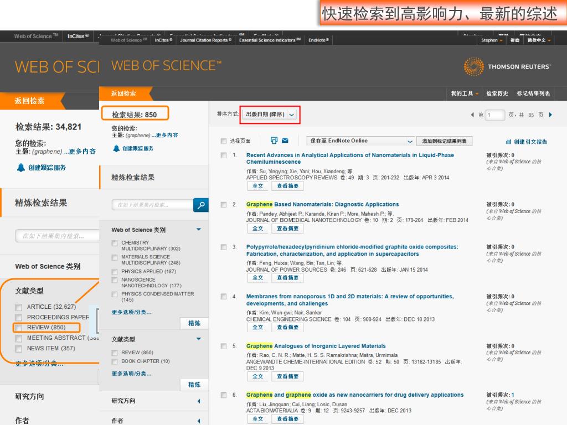The image size is (567, 425).
Task: Open the My Tools dropdown menu
Action: 465,94
